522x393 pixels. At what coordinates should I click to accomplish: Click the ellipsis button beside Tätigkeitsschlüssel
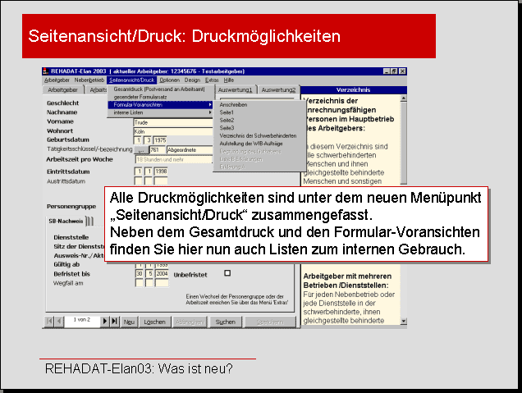[x=140, y=150]
